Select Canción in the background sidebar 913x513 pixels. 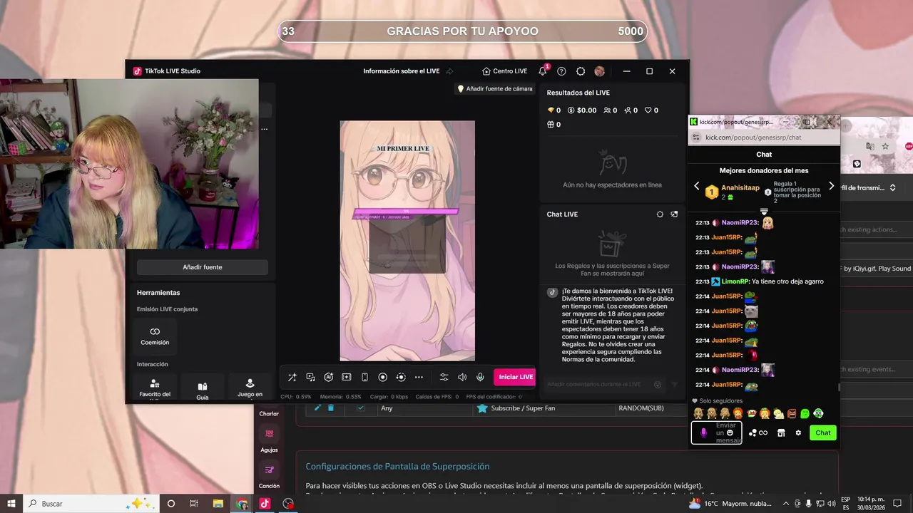point(269,476)
